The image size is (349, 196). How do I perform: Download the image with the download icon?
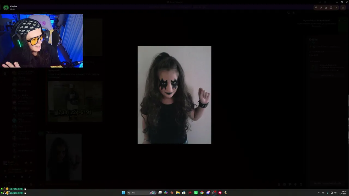click(326, 8)
